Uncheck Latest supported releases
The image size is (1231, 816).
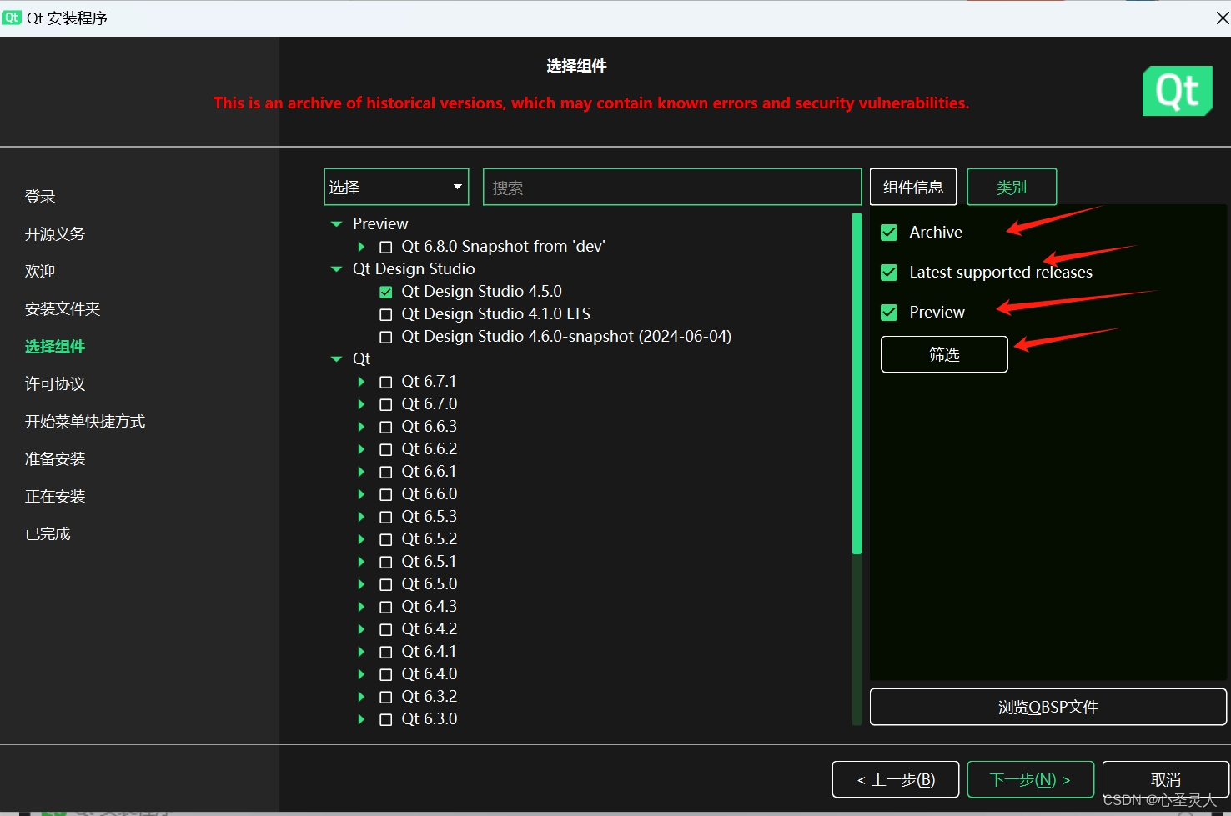888,272
